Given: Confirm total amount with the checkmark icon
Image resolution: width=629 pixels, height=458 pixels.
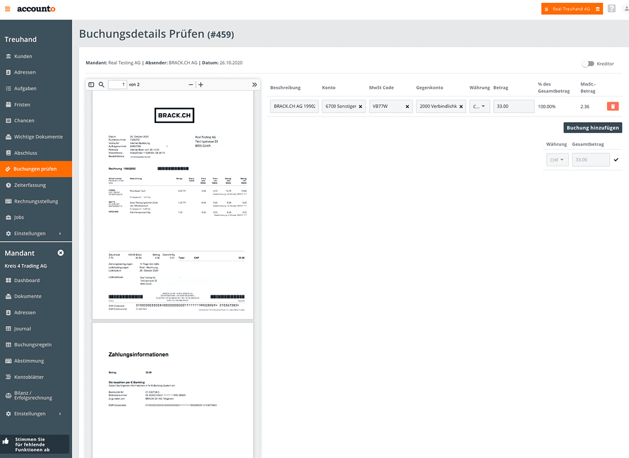Looking at the screenshot, I should tap(616, 159).
